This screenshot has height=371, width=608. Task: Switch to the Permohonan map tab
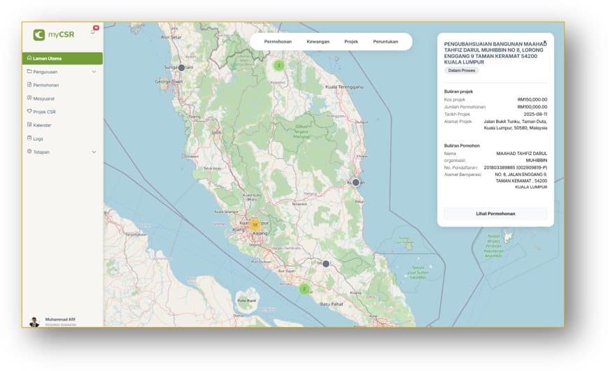pos(278,41)
